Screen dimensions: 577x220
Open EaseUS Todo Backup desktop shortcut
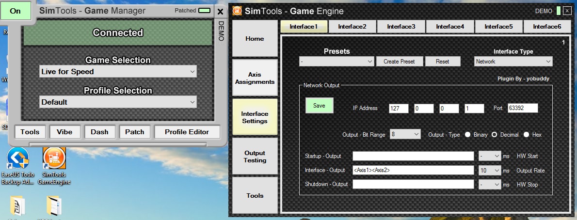[x=17, y=166]
